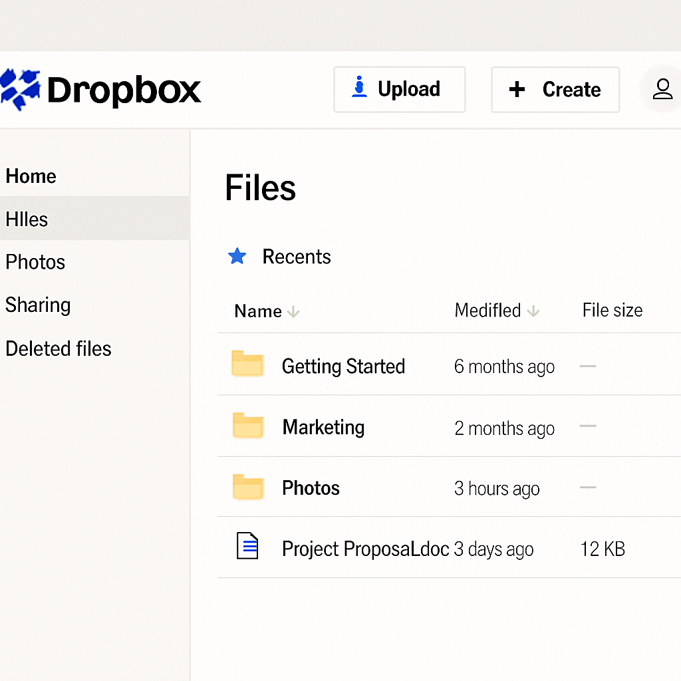Open Getting Started folder name
This screenshot has height=681, width=681.
point(343,366)
